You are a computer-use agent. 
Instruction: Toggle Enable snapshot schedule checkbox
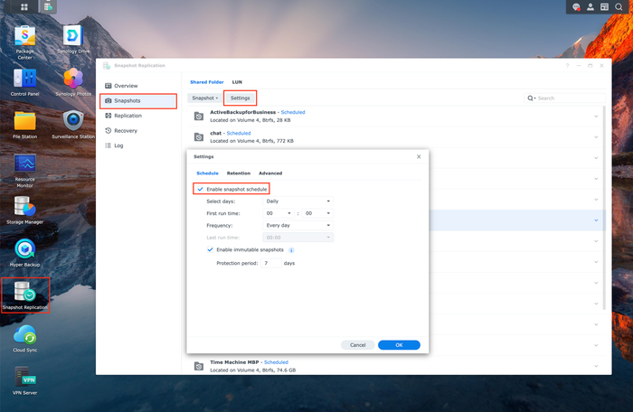tap(200, 189)
